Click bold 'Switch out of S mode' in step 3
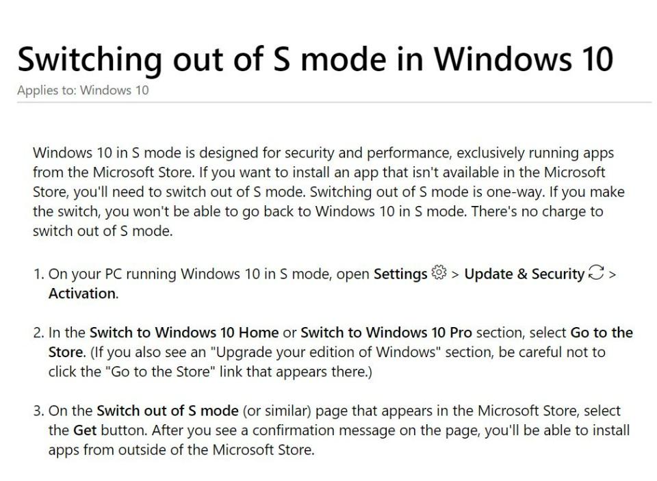This screenshot has width=657, height=481. click(168, 411)
